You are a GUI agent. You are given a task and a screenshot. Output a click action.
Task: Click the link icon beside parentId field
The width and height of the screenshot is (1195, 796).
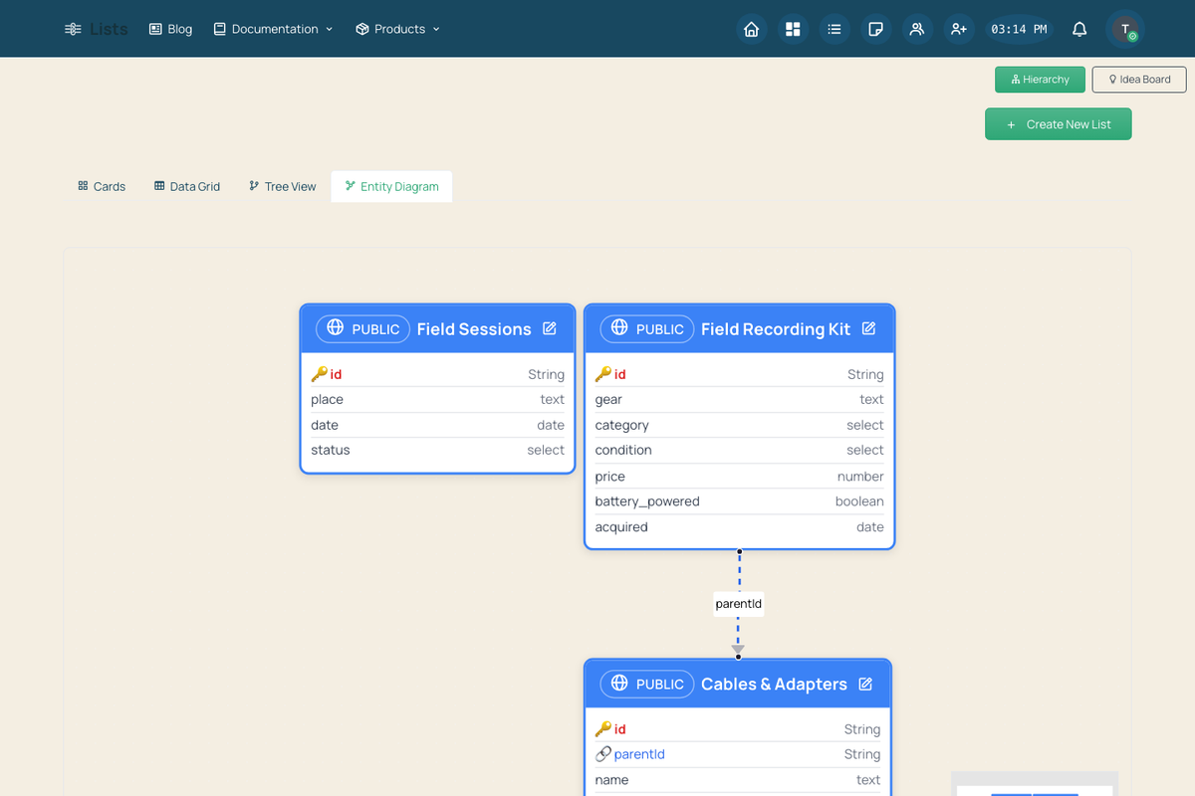click(x=602, y=754)
